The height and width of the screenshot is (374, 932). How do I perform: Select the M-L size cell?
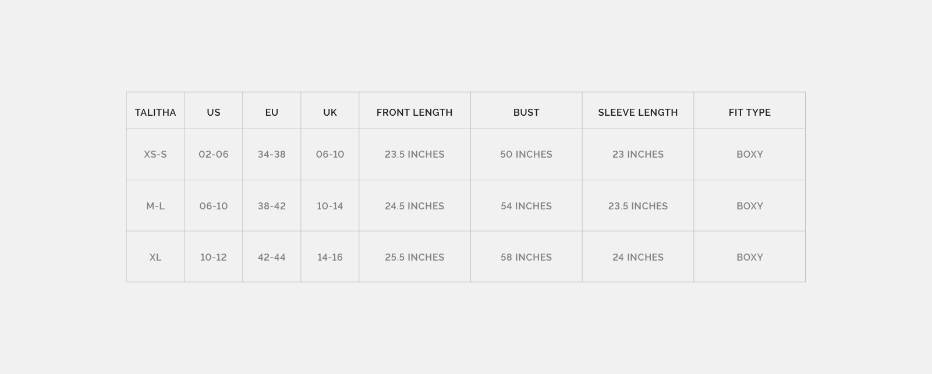(155, 206)
